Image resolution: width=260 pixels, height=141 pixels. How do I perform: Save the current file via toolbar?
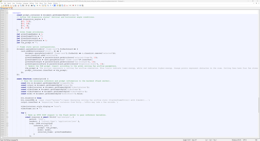click(6, 6)
